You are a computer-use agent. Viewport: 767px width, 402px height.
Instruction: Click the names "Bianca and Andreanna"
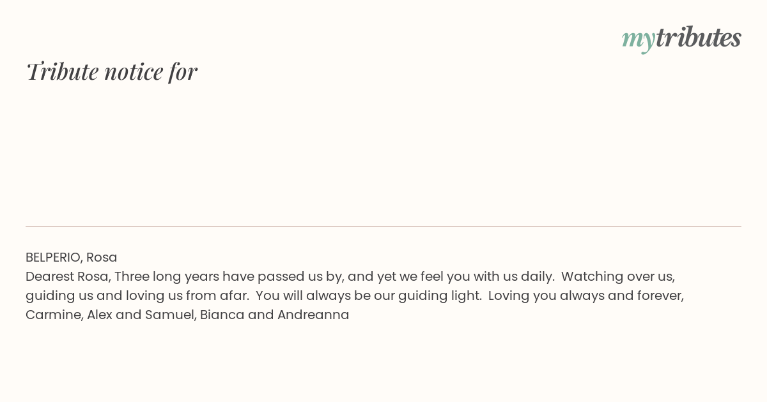click(x=275, y=315)
